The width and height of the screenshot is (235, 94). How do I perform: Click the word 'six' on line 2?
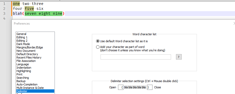pyautogui.click(x=40, y=9)
